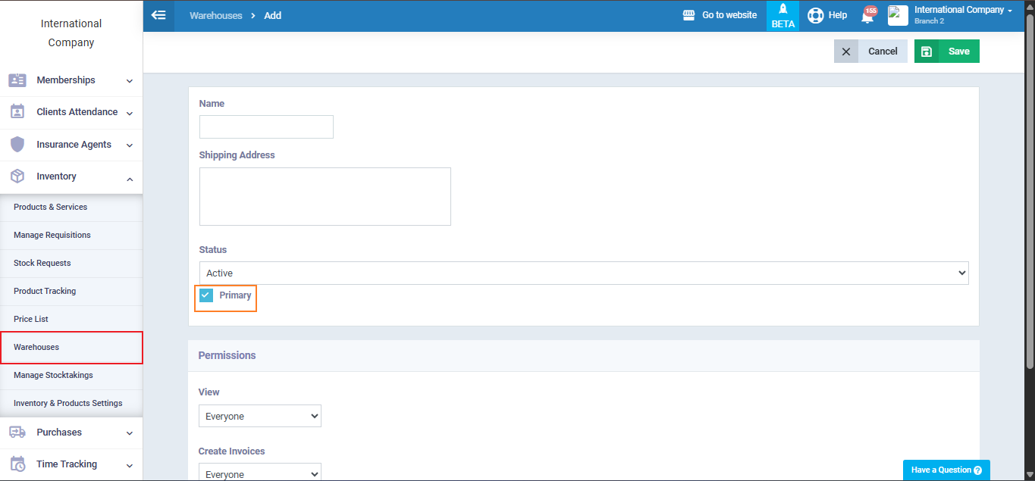
Task: Click the sidebar collapse arrow icon
Action: pos(158,15)
